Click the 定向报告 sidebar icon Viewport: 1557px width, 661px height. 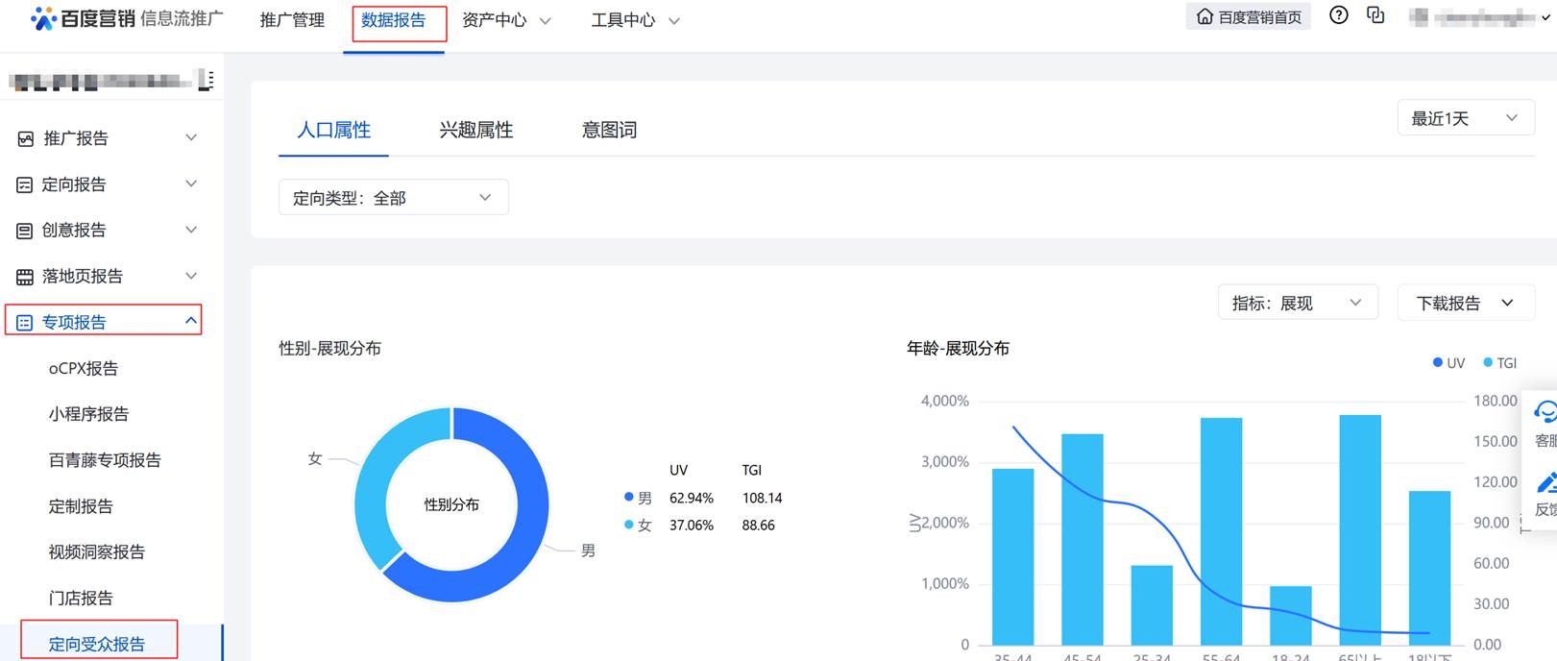(x=25, y=184)
